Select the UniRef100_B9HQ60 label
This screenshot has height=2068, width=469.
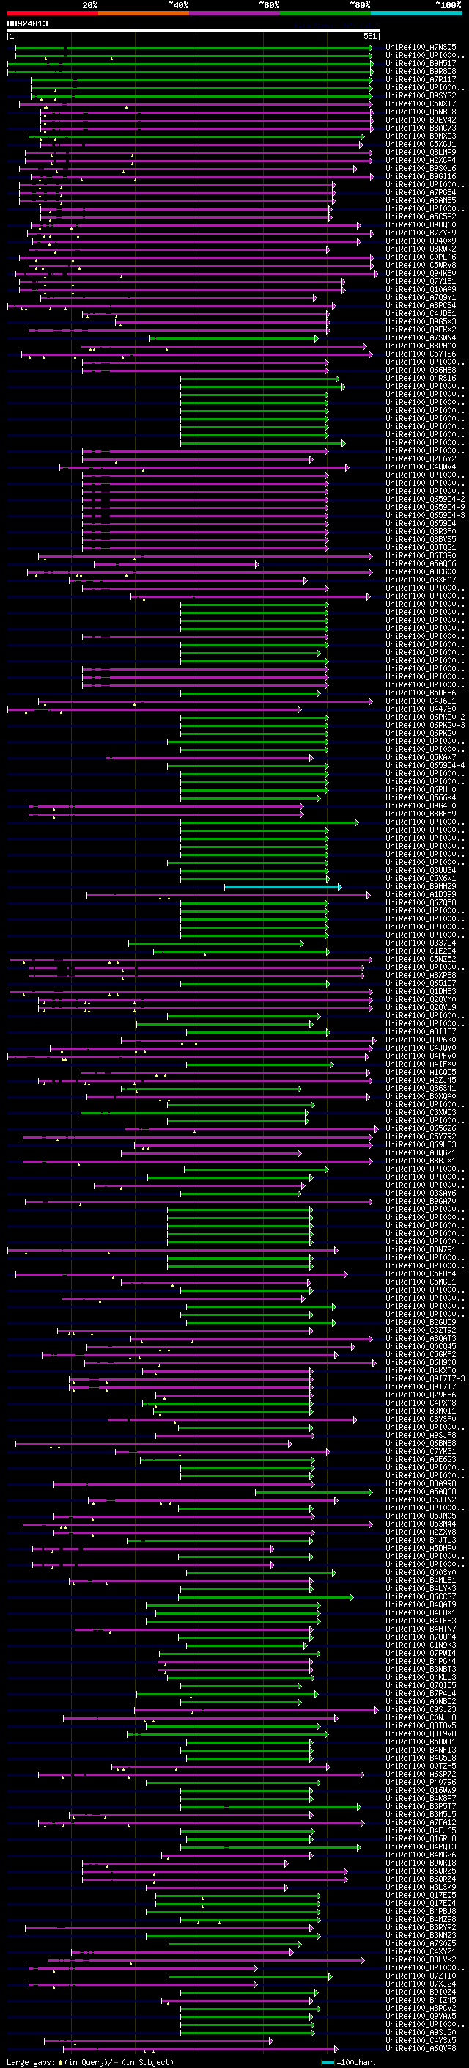[x=421, y=224]
